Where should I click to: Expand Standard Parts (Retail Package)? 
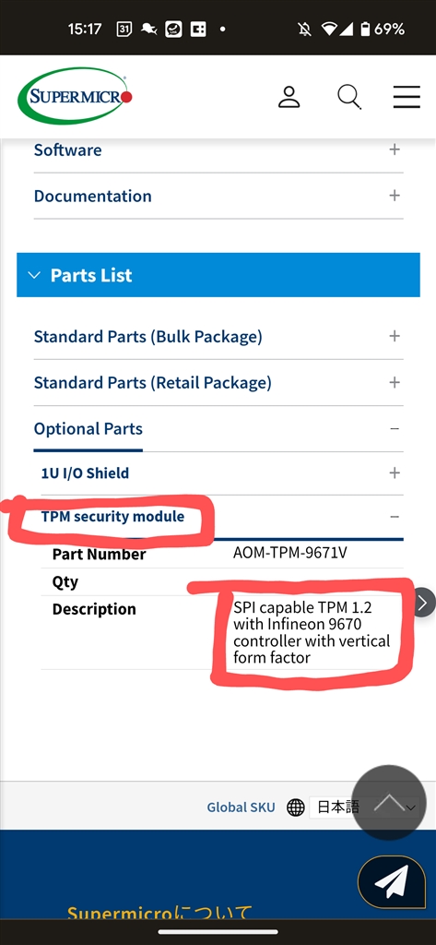pos(218,383)
